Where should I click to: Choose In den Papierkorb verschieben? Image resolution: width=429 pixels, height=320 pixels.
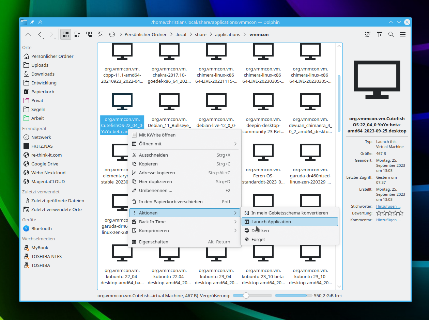(x=184, y=202)
